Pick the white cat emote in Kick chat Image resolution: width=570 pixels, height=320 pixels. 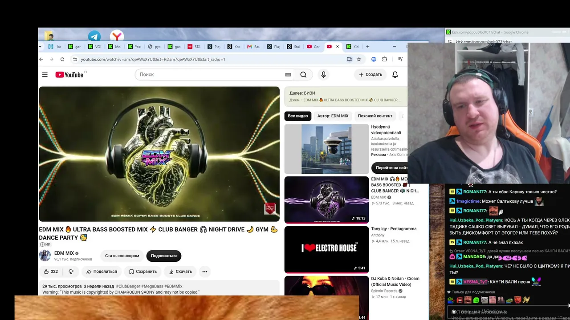pyautogui.click(x=484, y=300)
